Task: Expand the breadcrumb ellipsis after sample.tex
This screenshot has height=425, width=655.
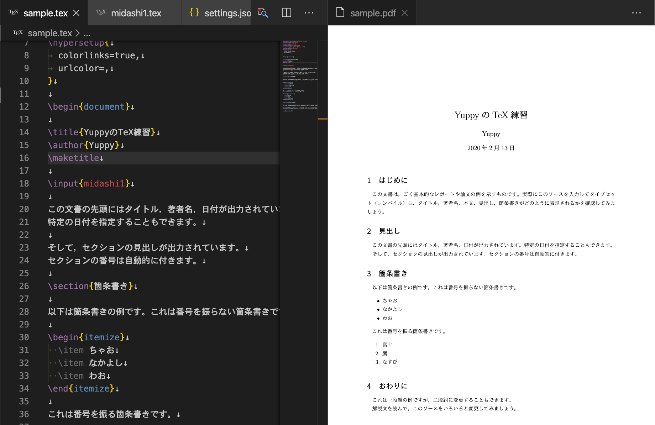Action: click(87, 33)
